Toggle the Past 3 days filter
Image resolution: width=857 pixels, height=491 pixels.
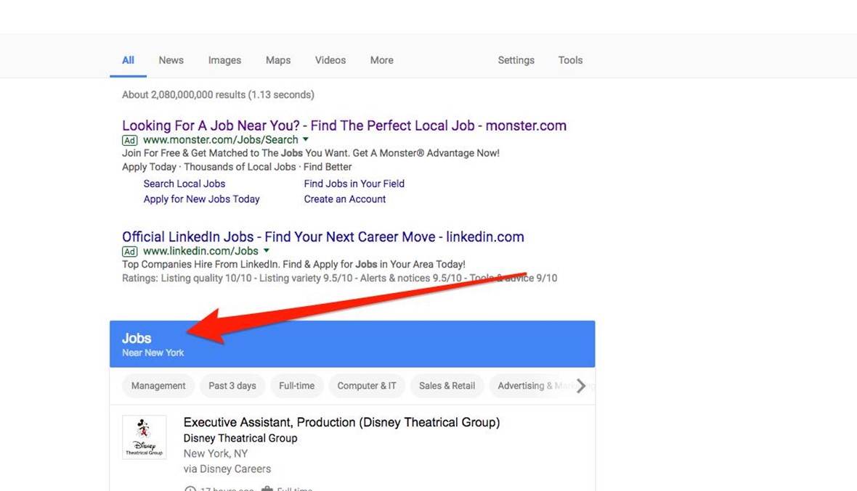(232, 386)
